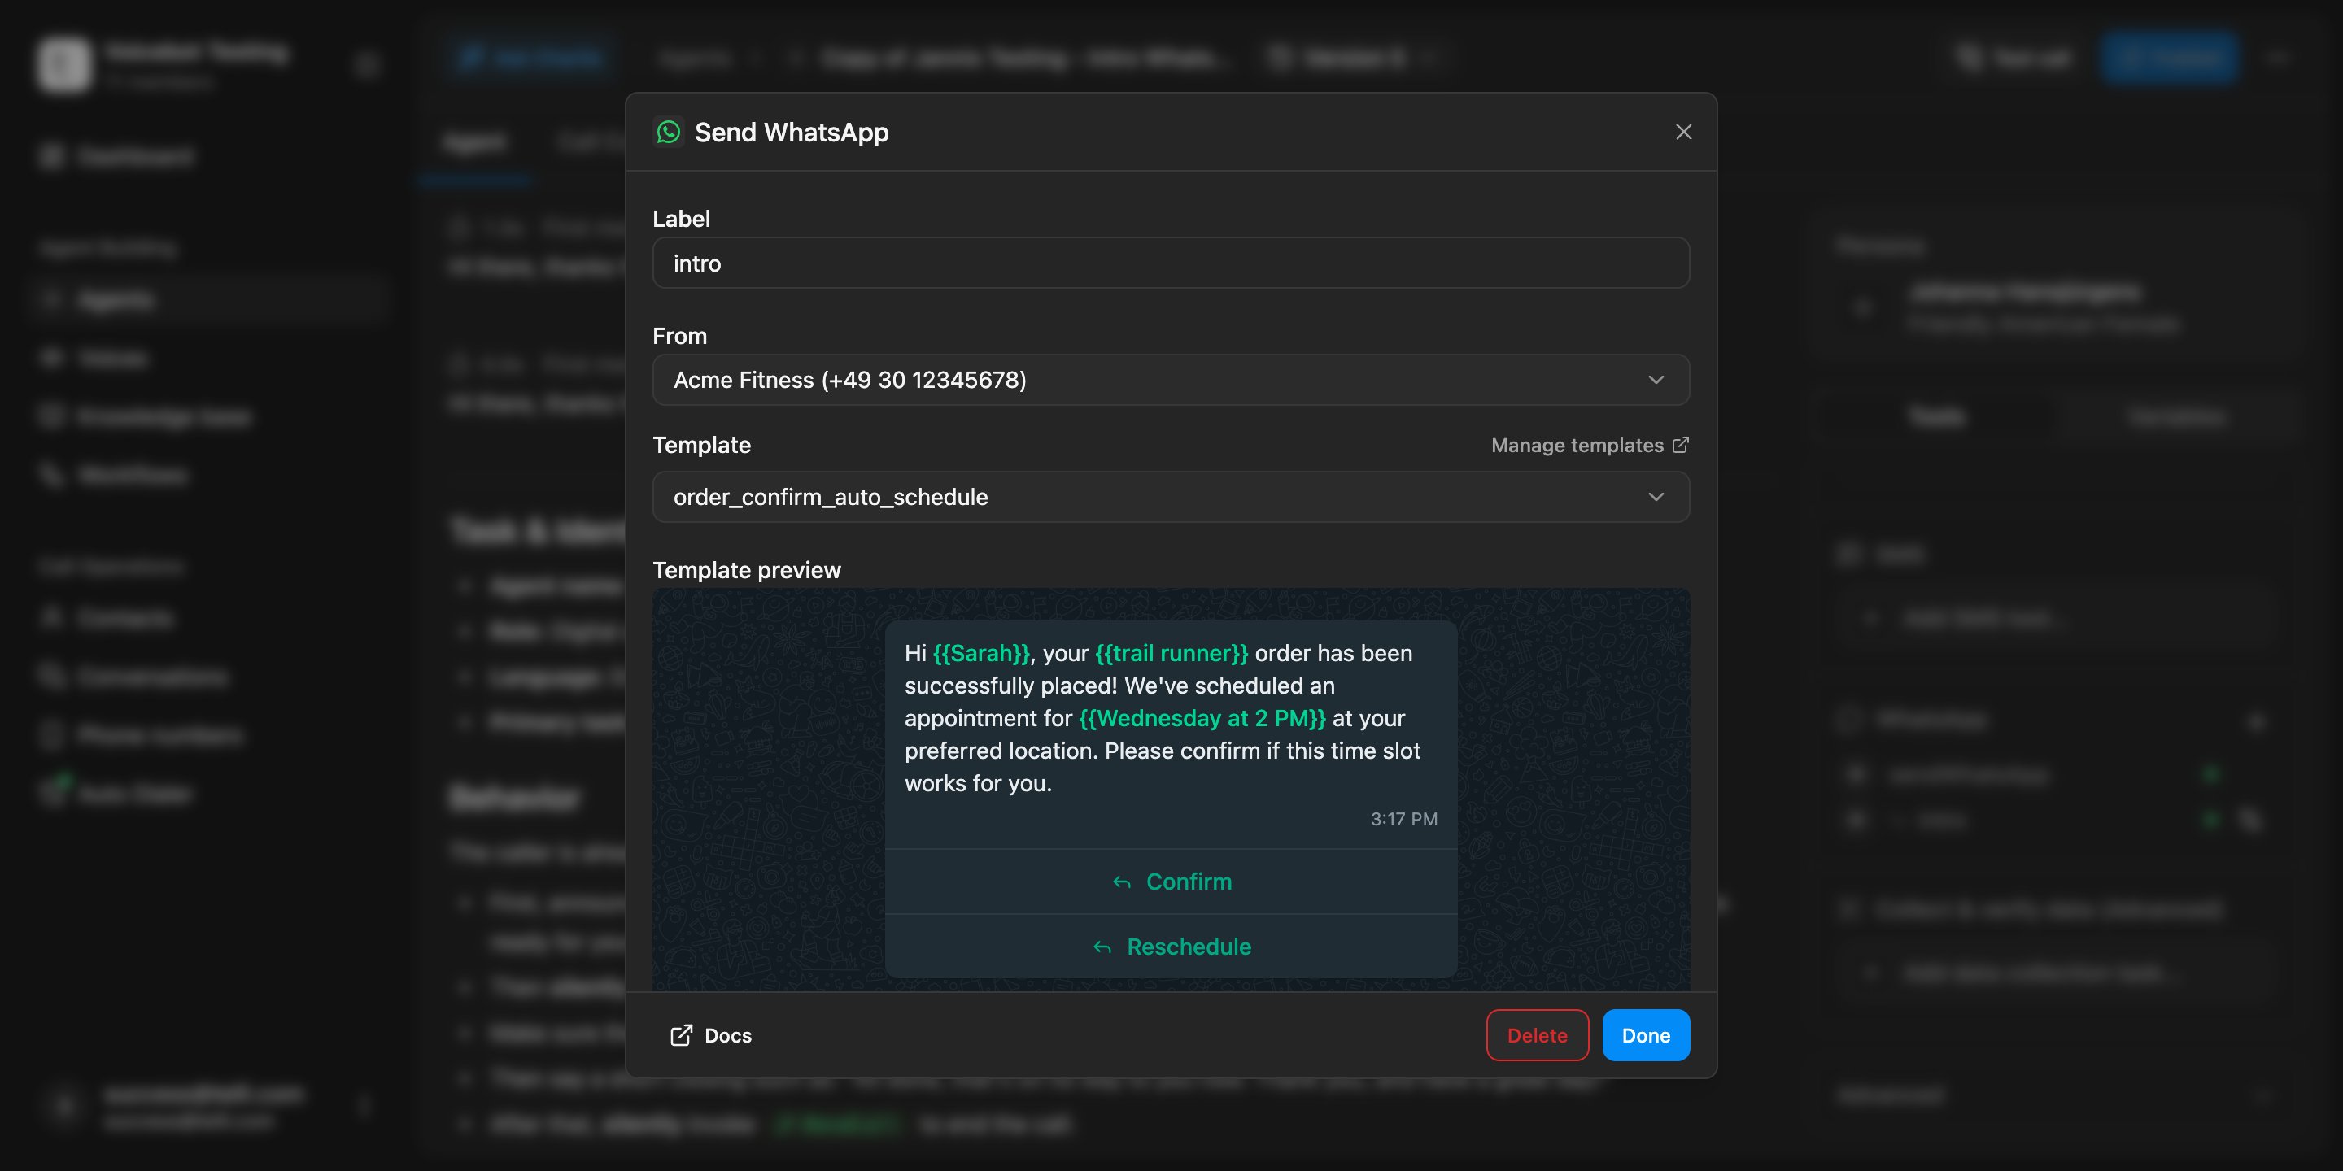The width and height of the screenshot is (2343, 1171).
Task: Open the Manage templates link
Action: point(1589,446)
